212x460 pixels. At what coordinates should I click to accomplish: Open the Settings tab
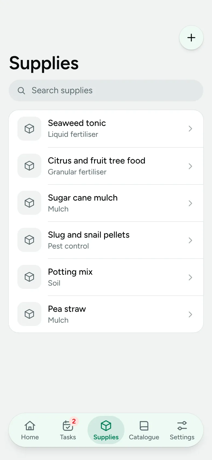pos(182,430)
